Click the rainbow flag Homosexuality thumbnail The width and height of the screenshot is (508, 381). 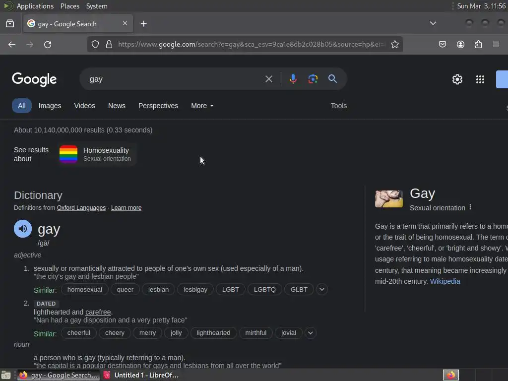(x=68, y=154)
